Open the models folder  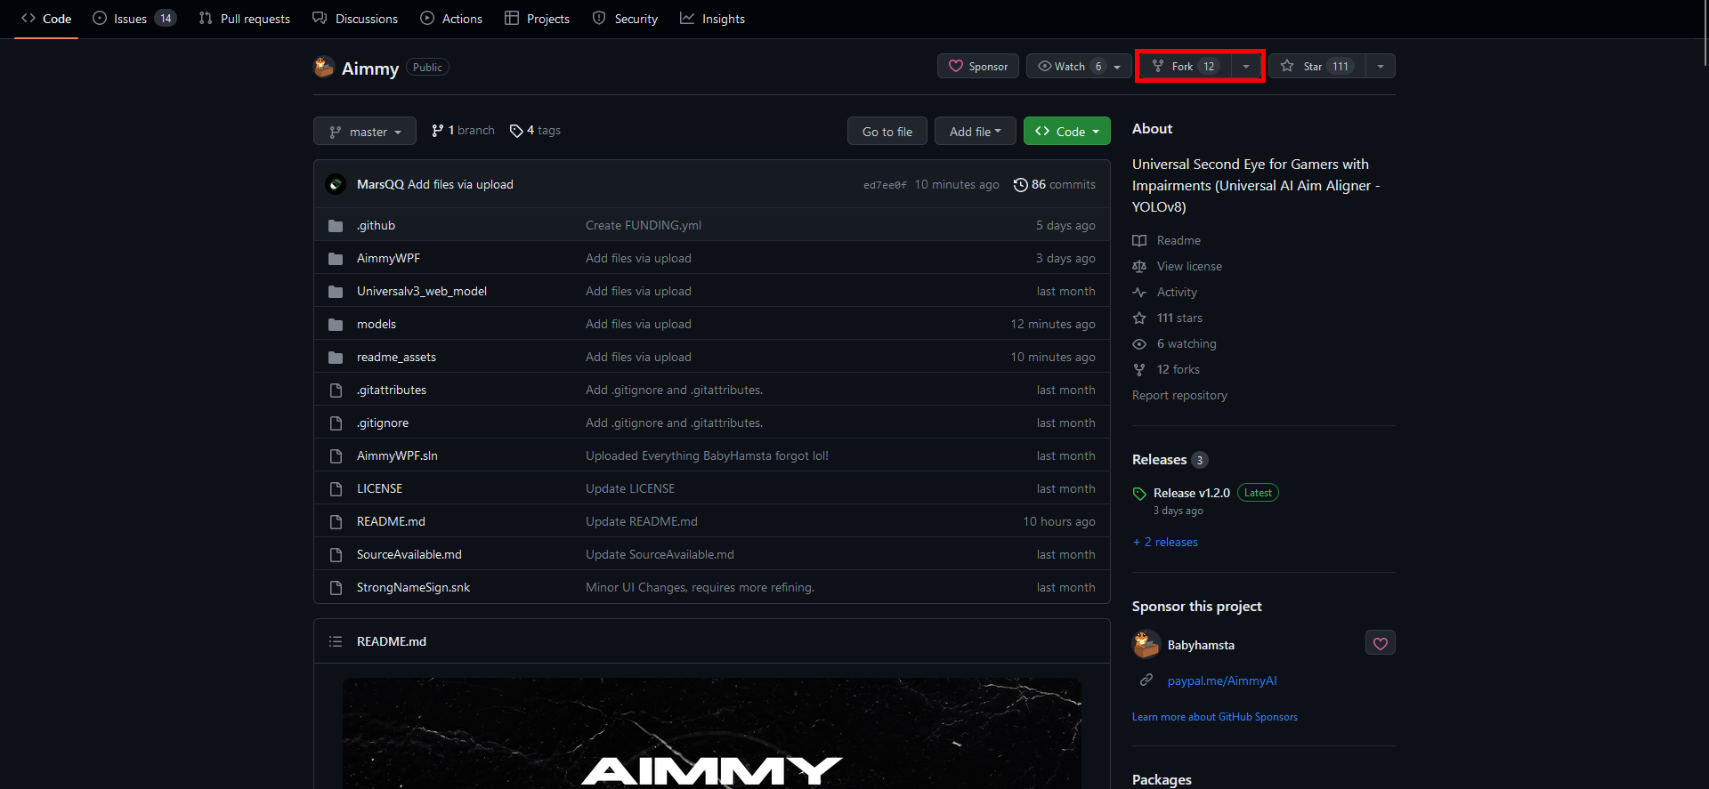click(377, 324)
